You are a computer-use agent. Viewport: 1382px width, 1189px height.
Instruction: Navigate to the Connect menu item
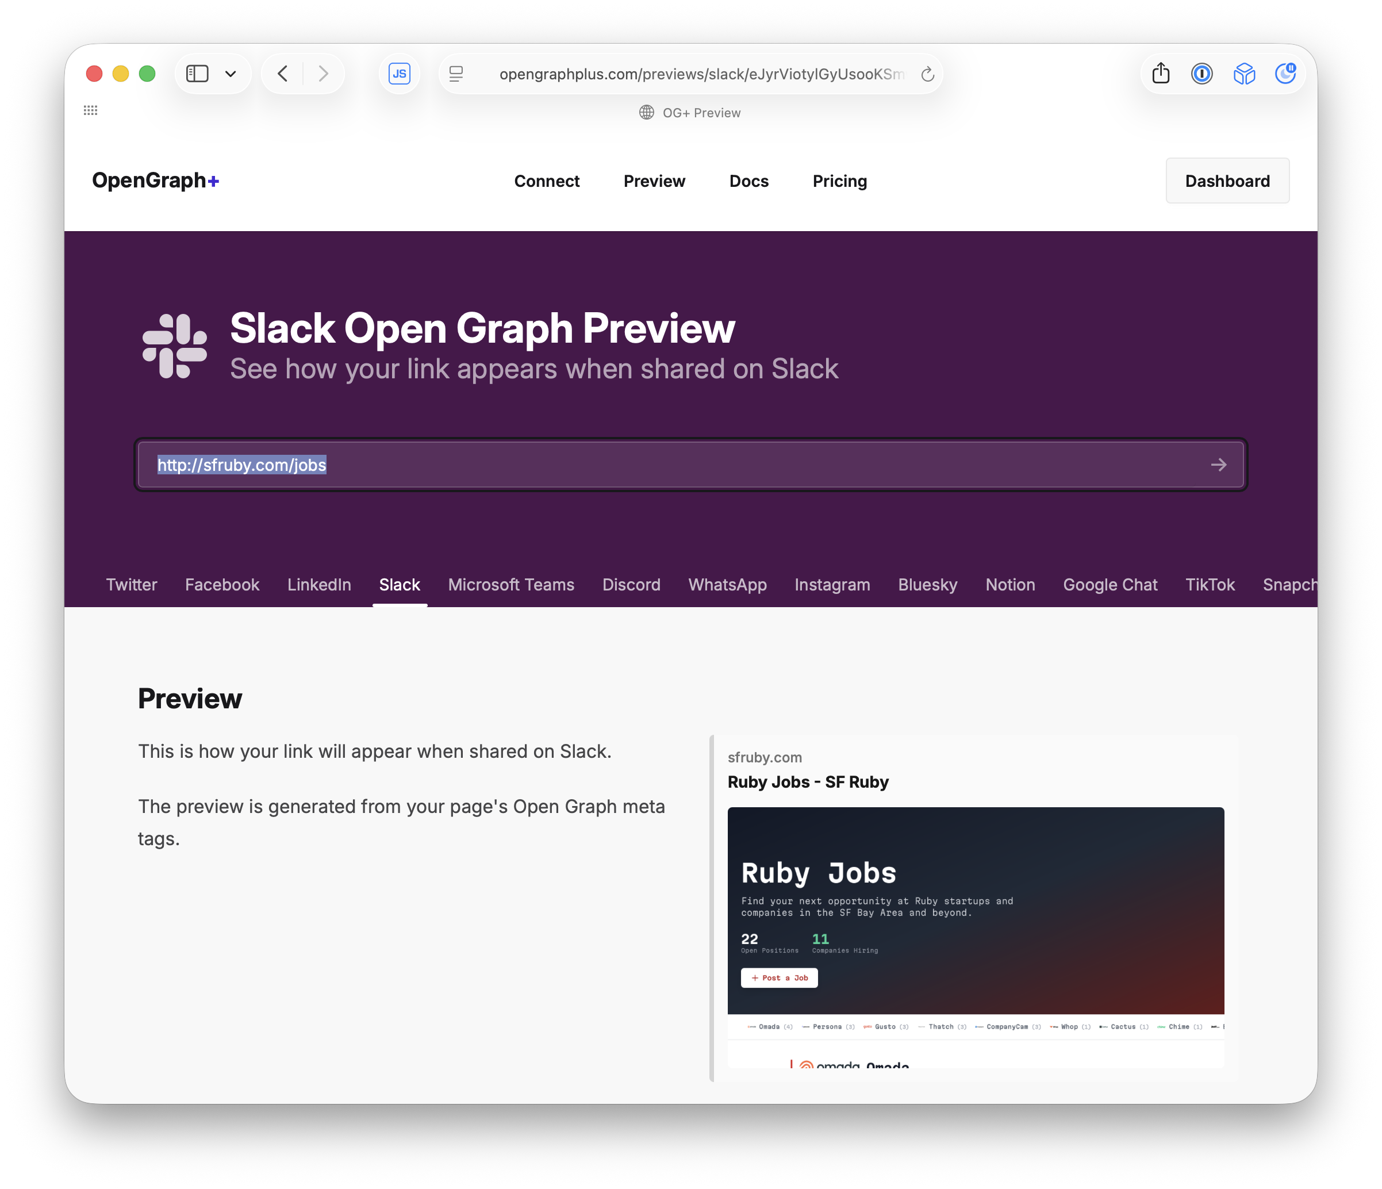[547, 181]
